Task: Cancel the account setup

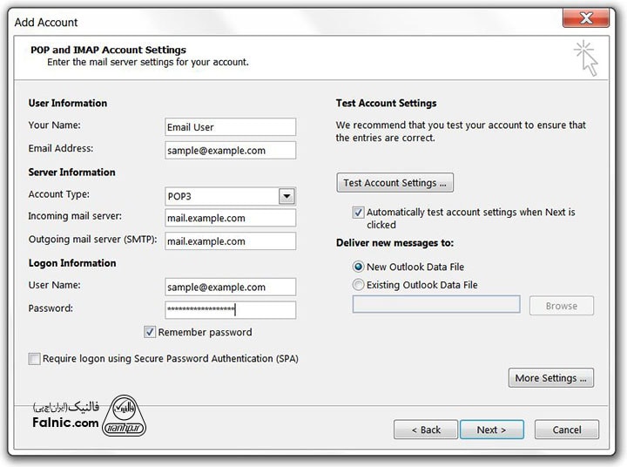Action: coord(566,430)
